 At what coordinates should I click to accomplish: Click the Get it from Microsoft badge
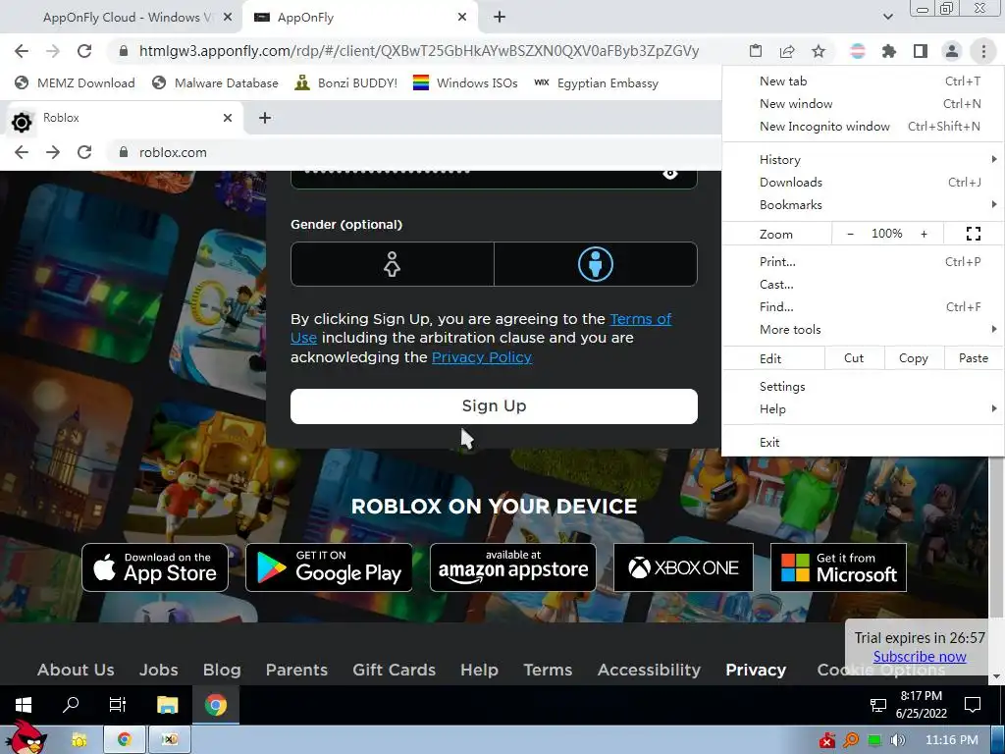[838, 567]
